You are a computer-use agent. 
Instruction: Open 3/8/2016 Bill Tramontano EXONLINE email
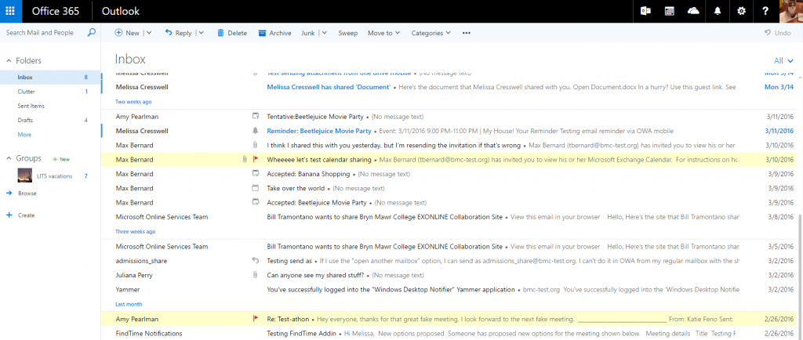[449, 217]
